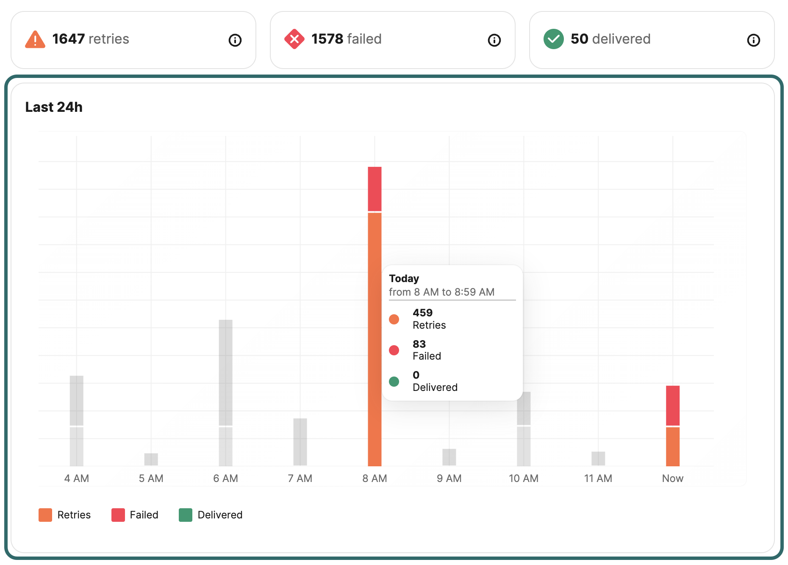The width and height of the screenshot is (788, 565).
Task: Toggle the Delivered legend item
Action: click(x=211, y=515)
